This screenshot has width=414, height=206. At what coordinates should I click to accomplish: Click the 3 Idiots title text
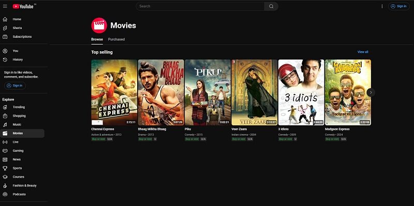(284, 129)
